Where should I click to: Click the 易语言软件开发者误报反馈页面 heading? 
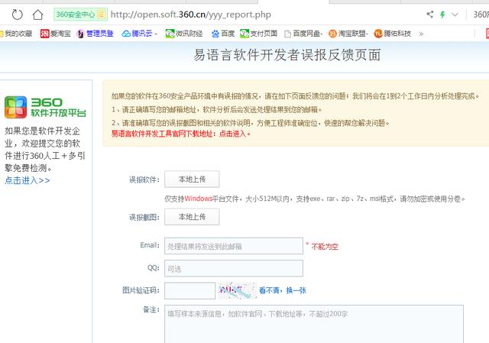(287, 55)
